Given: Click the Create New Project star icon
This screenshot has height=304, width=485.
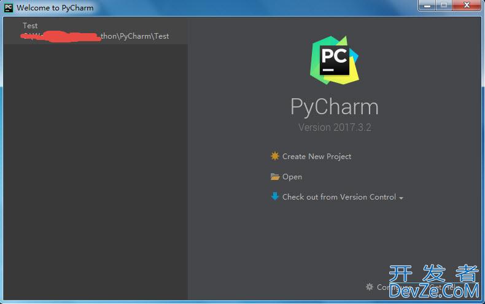Looking at the screenshot, I should point(274,156).
